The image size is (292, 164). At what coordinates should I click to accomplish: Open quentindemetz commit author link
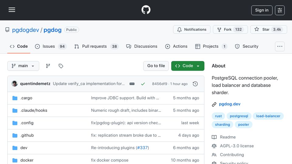pos(35,84)
